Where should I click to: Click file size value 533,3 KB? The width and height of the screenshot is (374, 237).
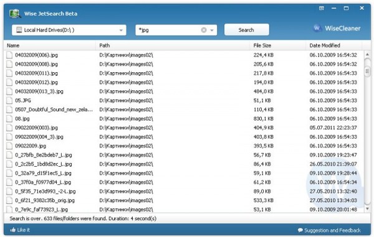pos(263,200)
